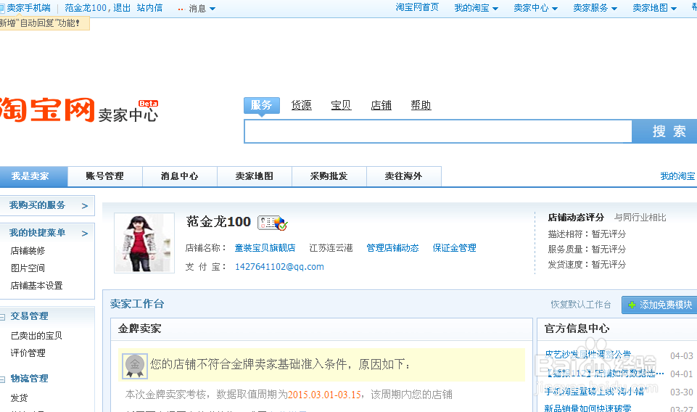Viewport: 697px width, 412px height.
Task: Open 已卖出的宝贝 in sidebar
Action: pos(36,336)
